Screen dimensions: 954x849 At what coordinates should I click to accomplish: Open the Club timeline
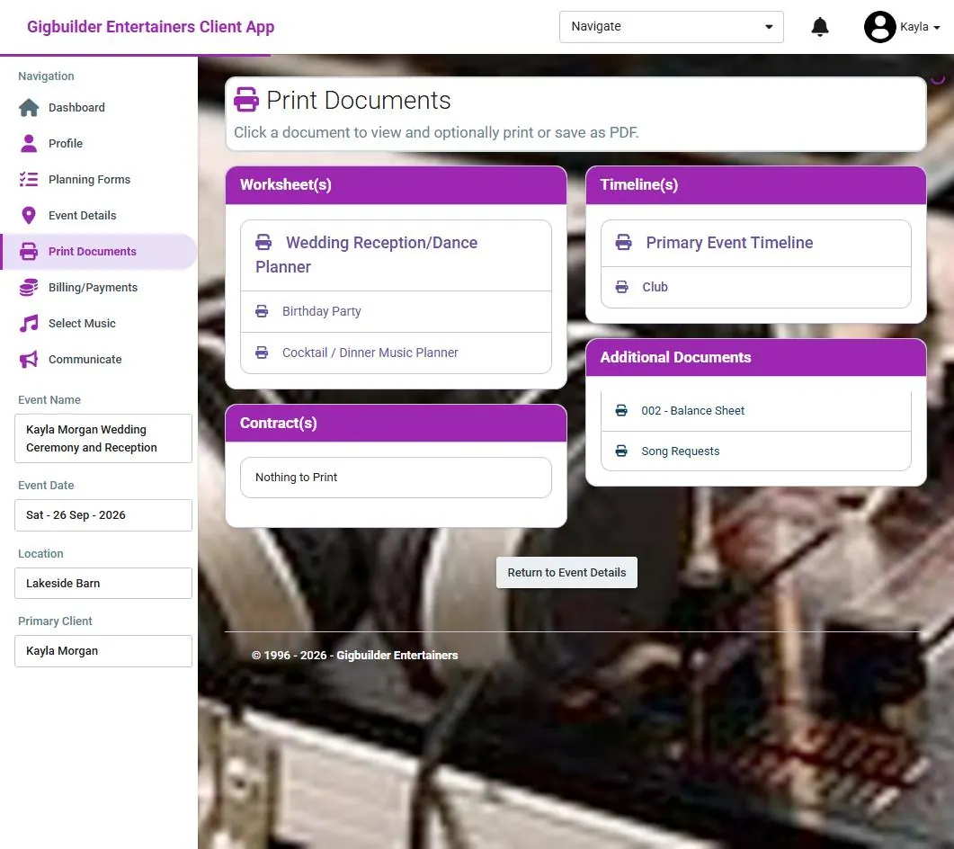(x=755, y=287)
